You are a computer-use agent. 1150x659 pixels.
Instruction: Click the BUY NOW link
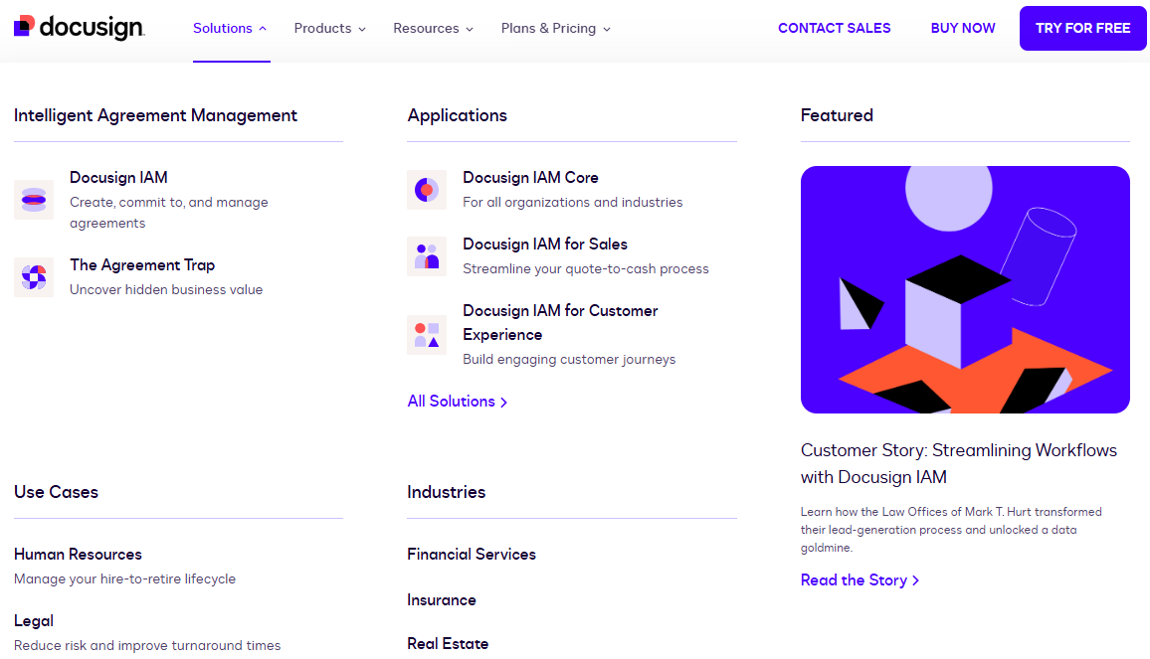click(963, 28)
